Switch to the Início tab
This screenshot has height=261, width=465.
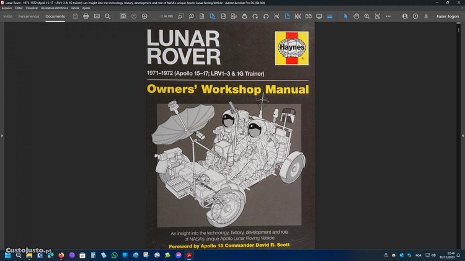click(8, 16)
